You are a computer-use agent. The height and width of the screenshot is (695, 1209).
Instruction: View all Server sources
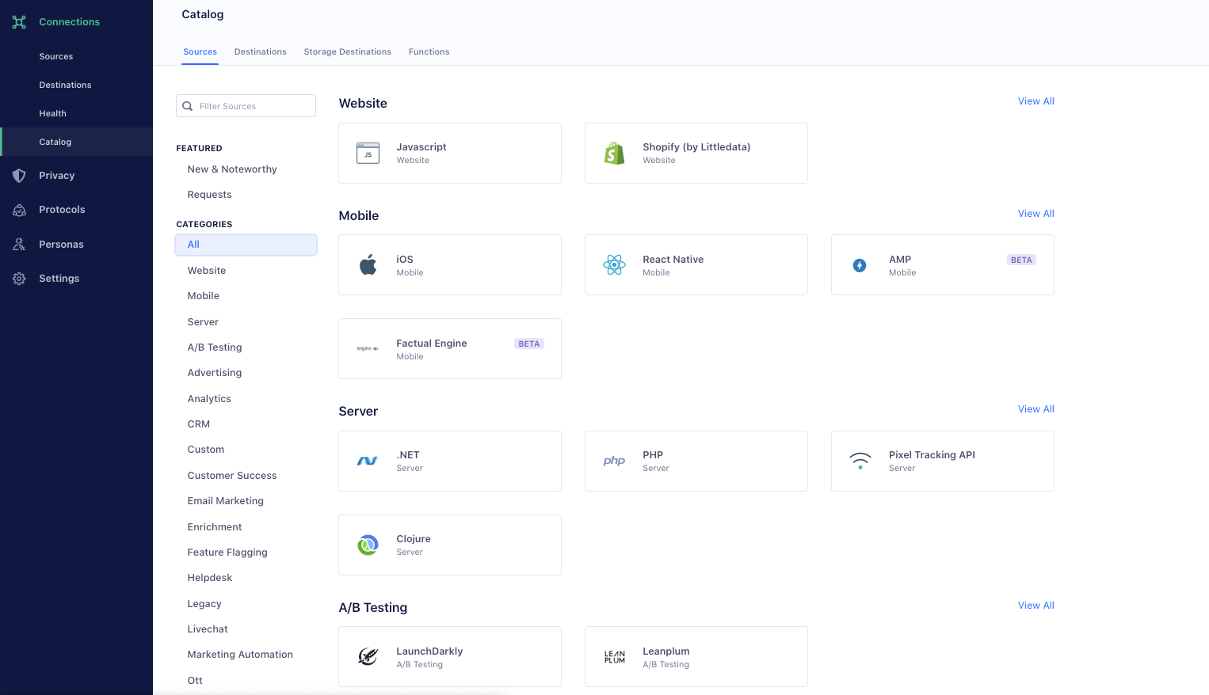(x=1036, y=409)
